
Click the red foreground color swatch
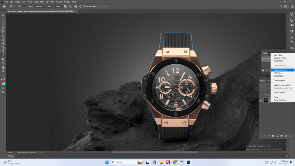click(x=2, y=82)
